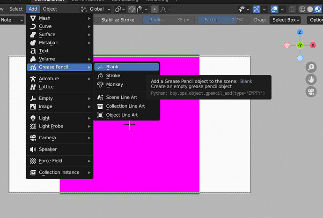323x218 pixels.
Task: Choose Stroke grease pencil object
Action: click(x=126, y=75)
